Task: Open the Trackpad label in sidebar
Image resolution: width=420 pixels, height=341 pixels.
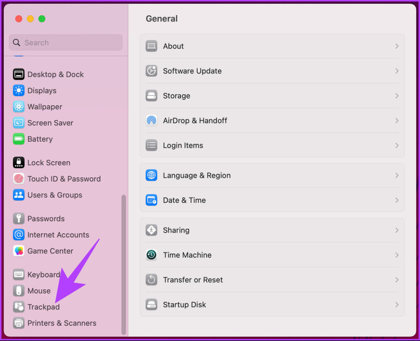Action: coord(43,307)
